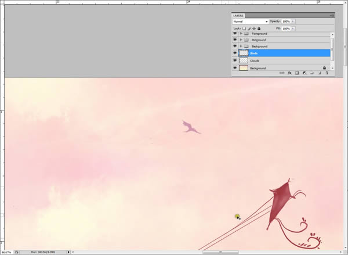Screen dimensions: 348x255
Task: Hide the Midground group
Action: tap(235, 39)
